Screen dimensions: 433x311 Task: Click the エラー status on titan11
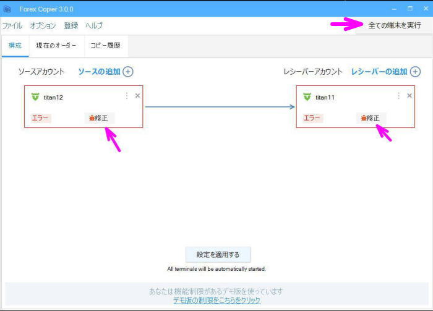[312, 118]
